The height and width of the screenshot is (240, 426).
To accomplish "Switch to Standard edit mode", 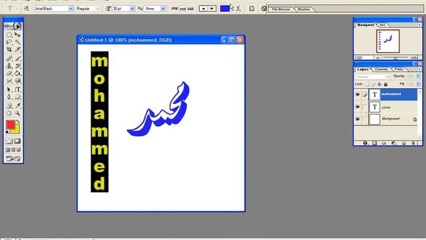I will pos(9,141).
